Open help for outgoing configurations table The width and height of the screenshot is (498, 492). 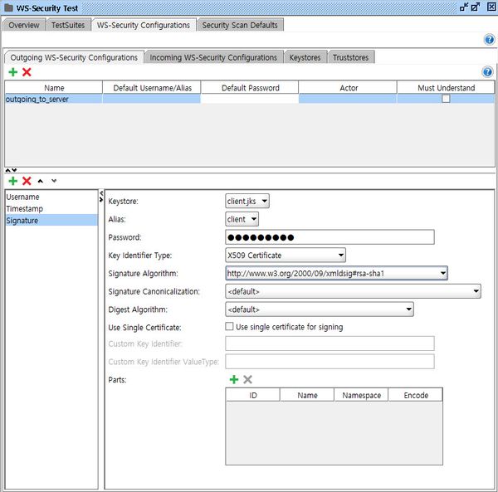coord(487,72)
